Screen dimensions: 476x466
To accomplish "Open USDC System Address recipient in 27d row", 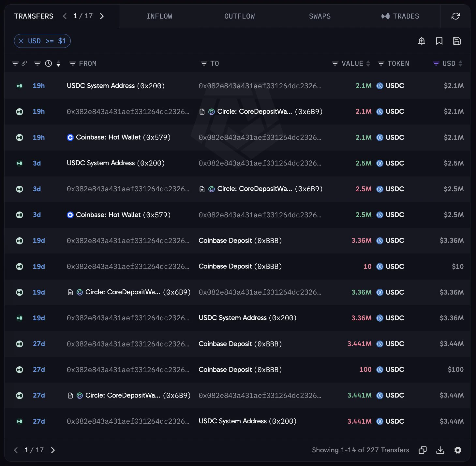I will point(247,421).
